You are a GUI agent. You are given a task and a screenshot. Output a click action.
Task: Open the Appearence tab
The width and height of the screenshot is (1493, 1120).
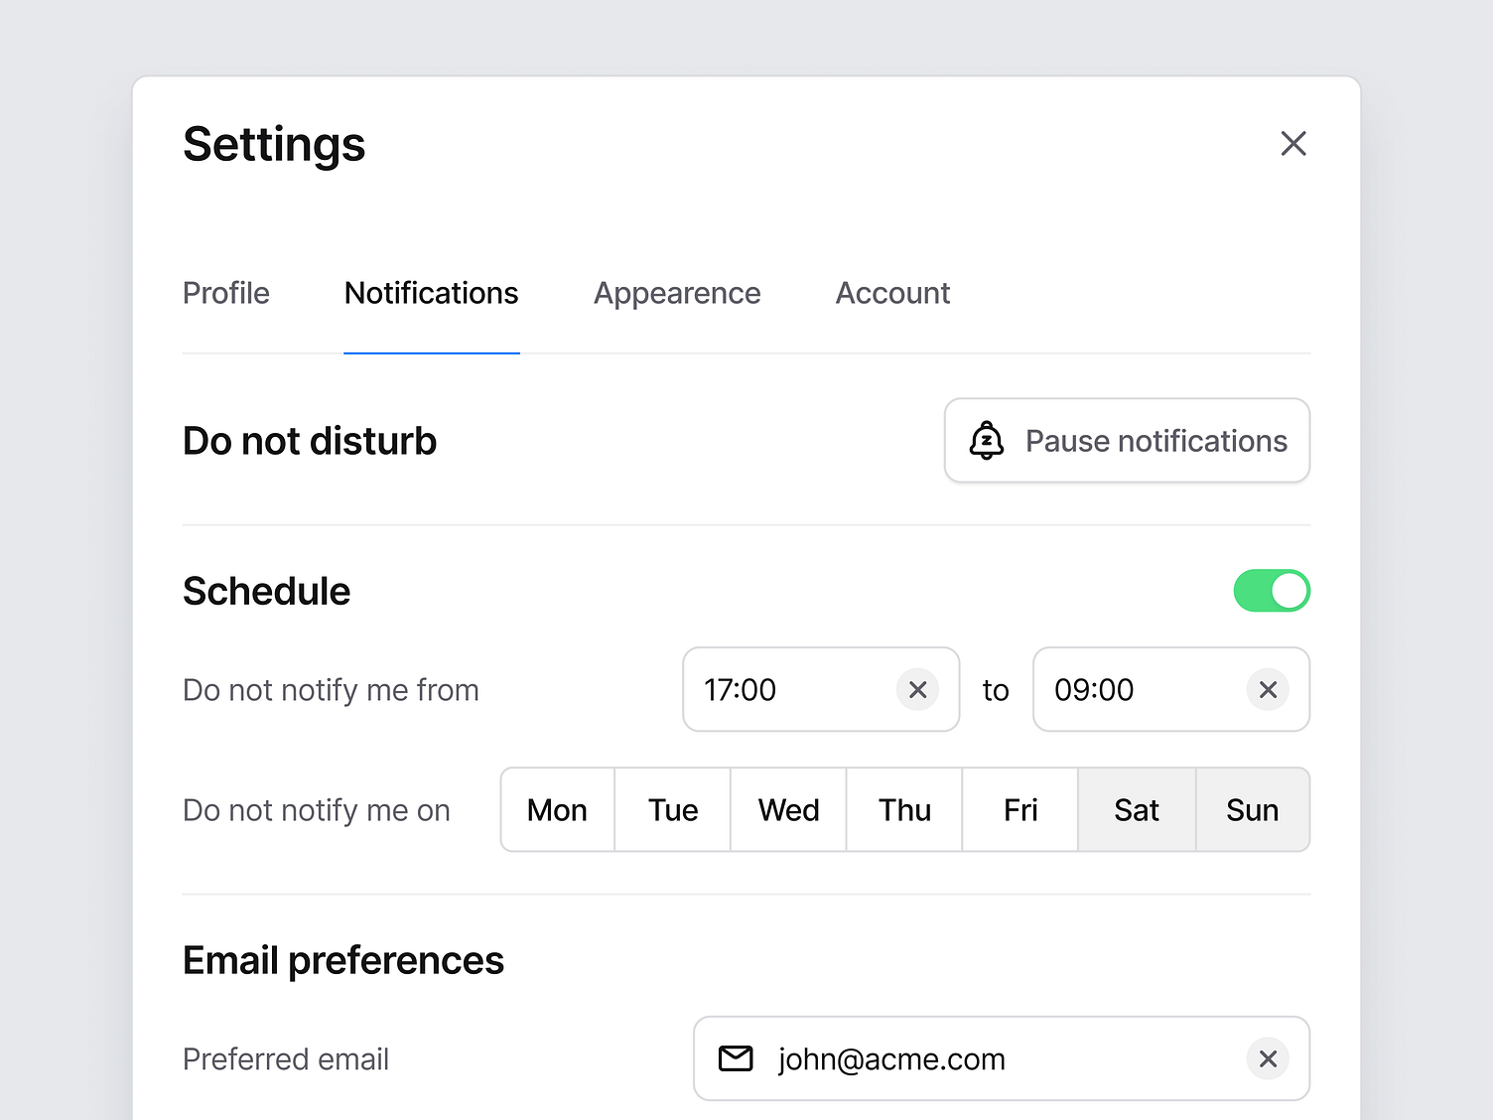(677, 293)
